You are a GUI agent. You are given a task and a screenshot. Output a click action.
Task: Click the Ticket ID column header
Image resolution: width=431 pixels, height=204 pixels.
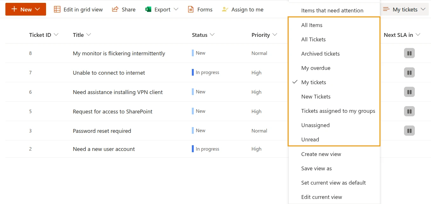tap(40, 35)
